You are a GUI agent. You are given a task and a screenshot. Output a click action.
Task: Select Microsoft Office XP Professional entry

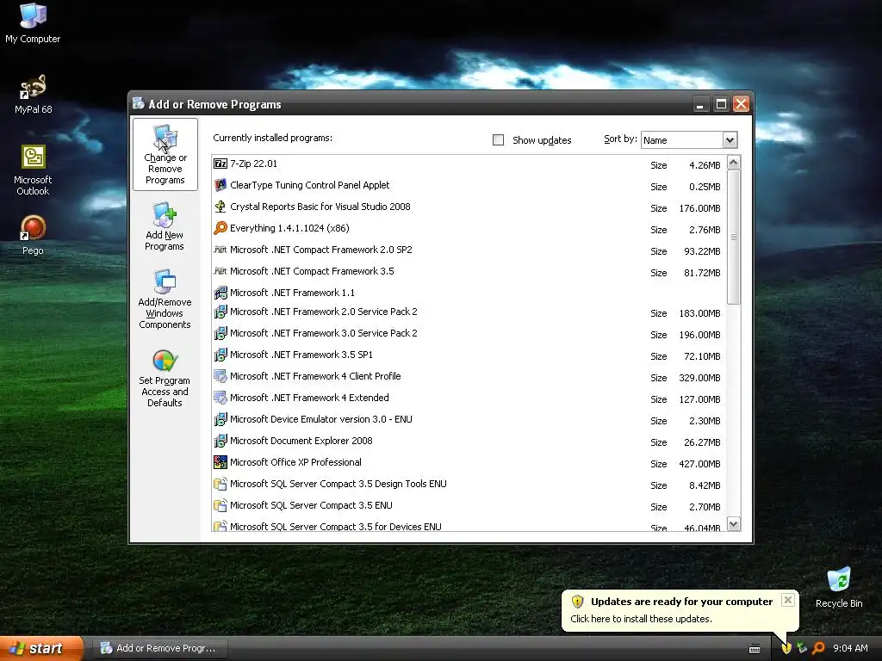tap(469, 462)
